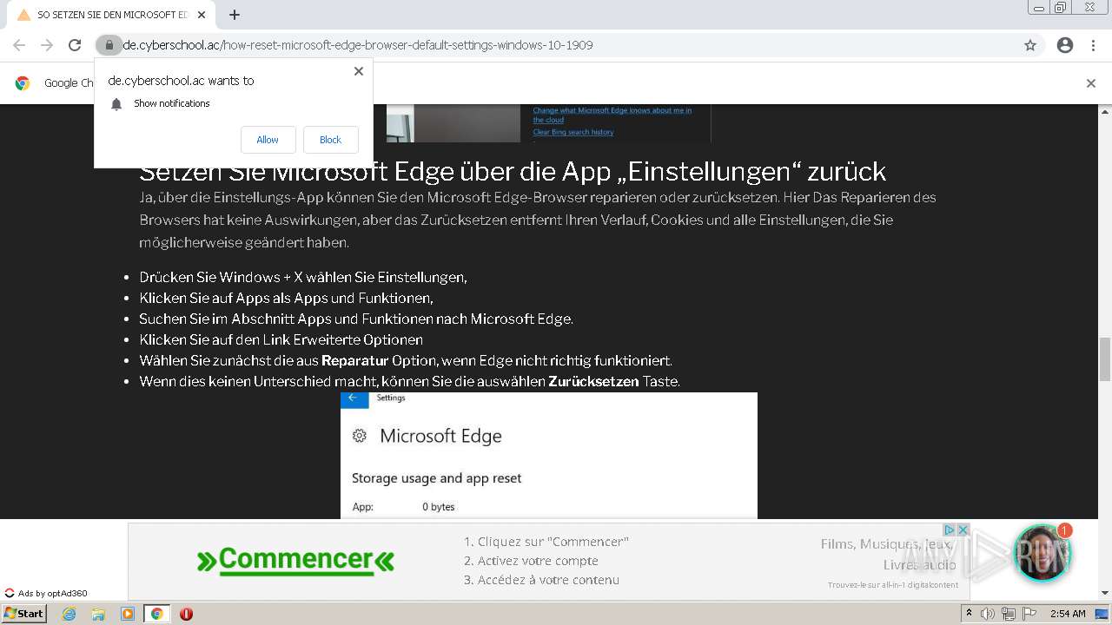Open the chat avatar with notification badge
The width and height of the screenshot is (1112, 625).
coord(1042,552)
